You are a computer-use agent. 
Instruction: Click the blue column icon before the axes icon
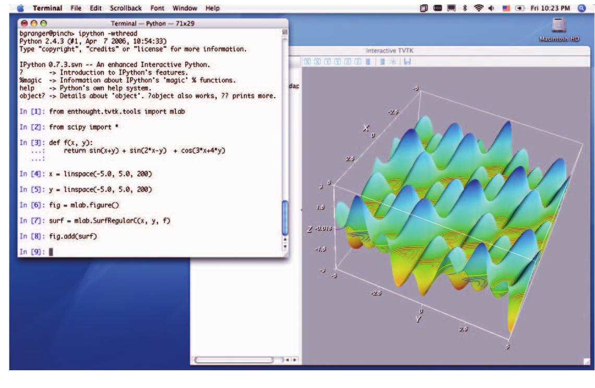383,62
